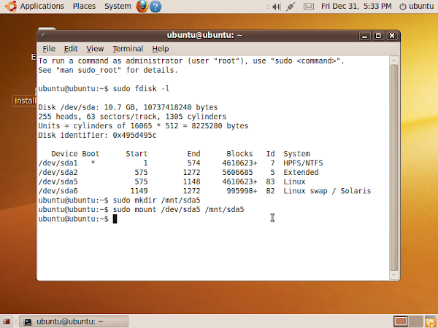Close the terminal window

click(392, 36)
